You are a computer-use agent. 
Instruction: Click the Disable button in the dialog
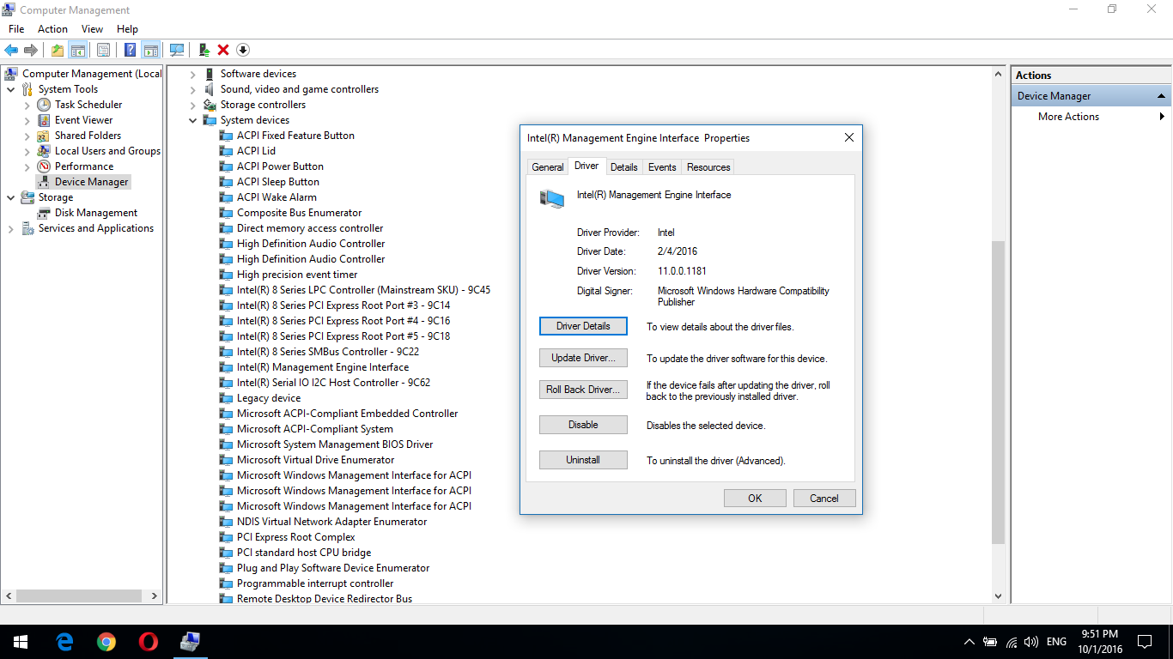point(583,425)
